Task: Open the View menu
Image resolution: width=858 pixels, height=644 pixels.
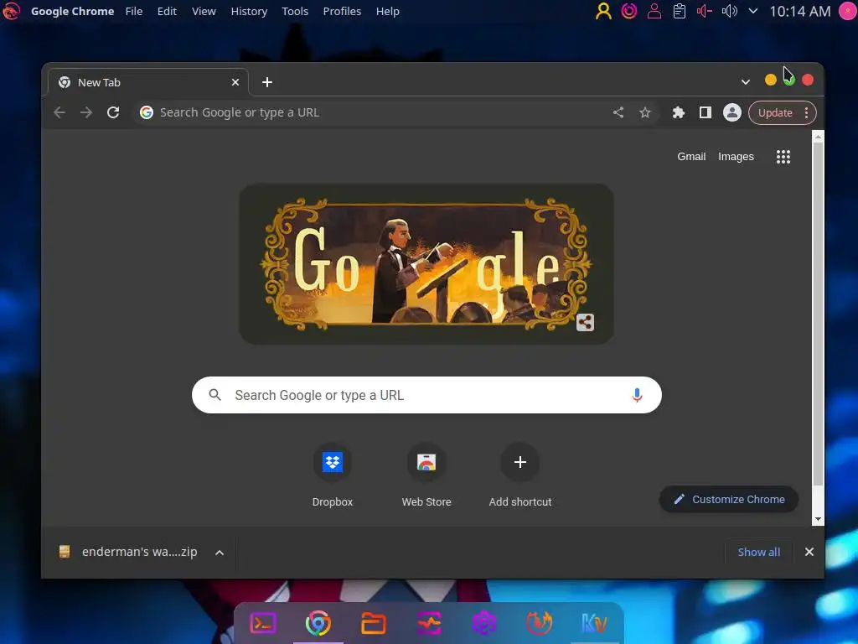Action: click(x=204, y=11)
